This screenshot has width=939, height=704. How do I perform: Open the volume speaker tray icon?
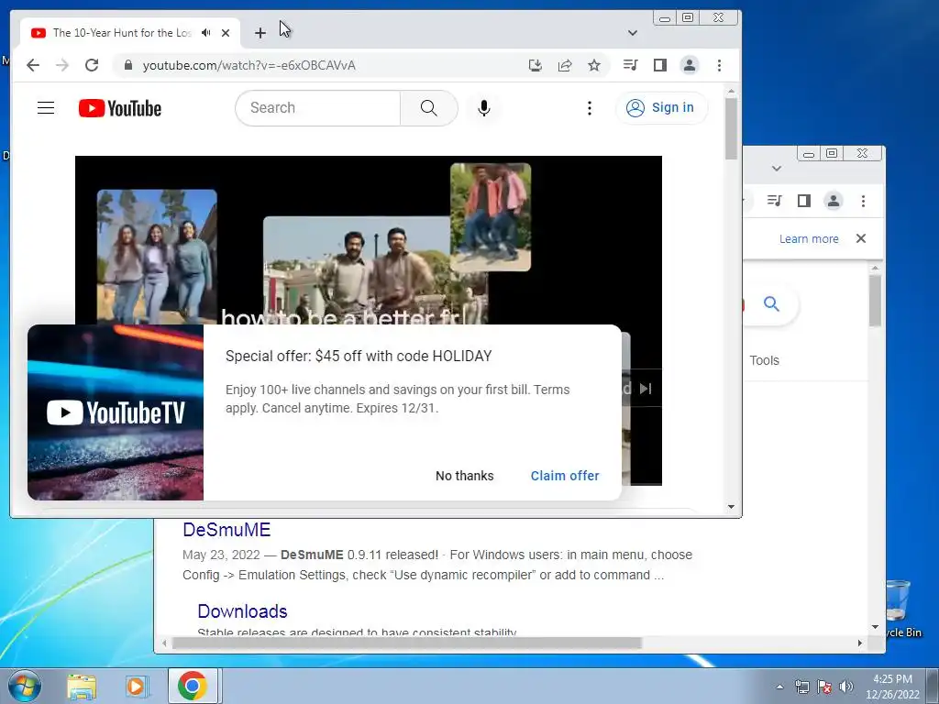point(846,687)
